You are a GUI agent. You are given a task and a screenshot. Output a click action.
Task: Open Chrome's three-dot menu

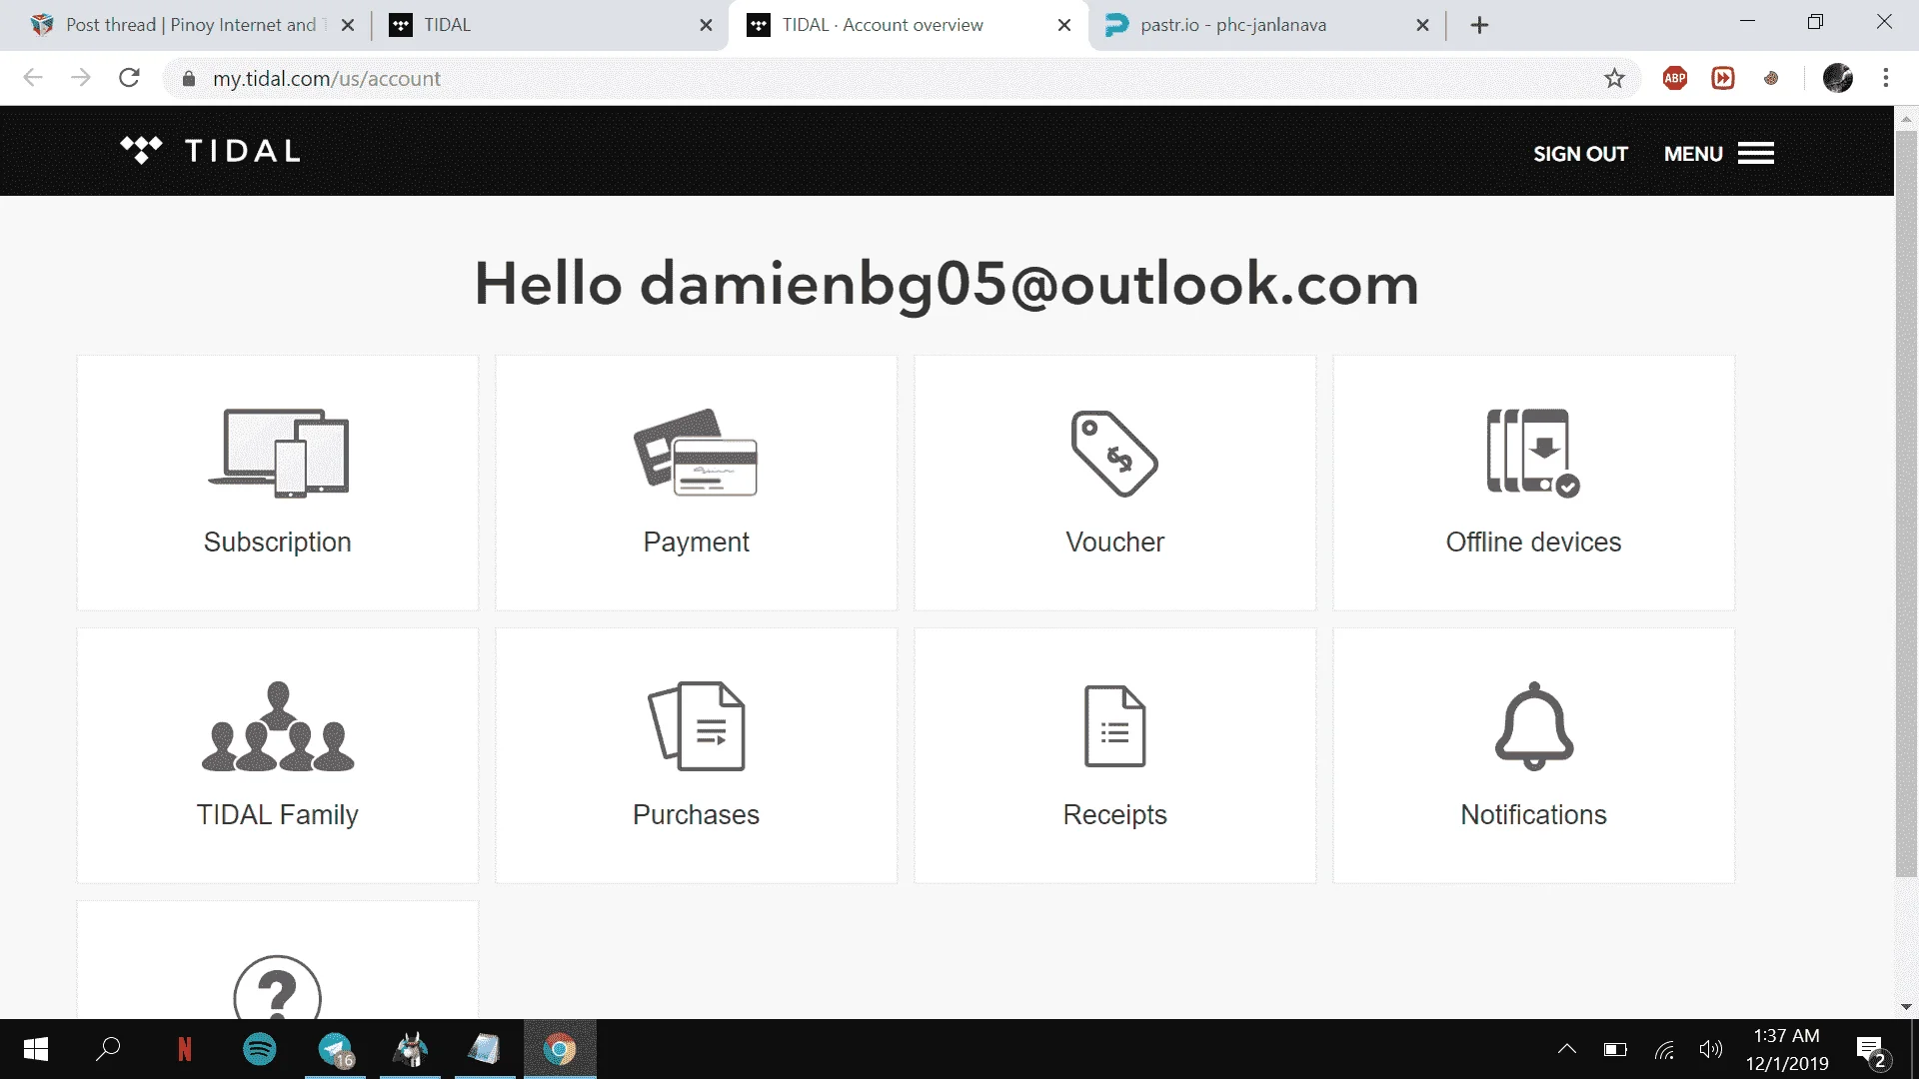(1886, 78)
